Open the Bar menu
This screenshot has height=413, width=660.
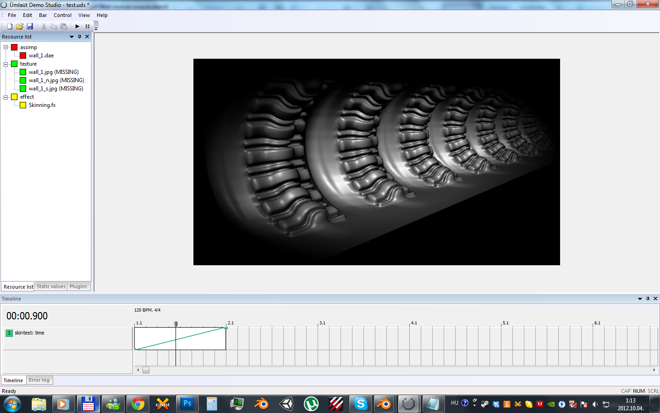point(43,15)
